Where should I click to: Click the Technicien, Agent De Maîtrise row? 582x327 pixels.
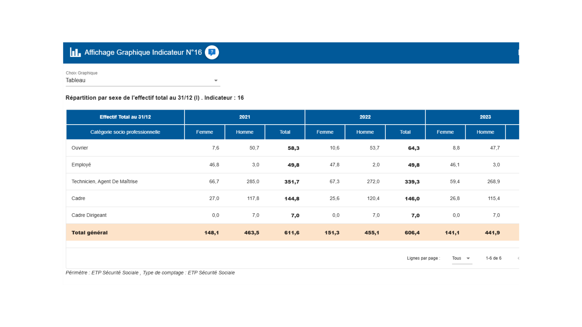coord(104,181)
